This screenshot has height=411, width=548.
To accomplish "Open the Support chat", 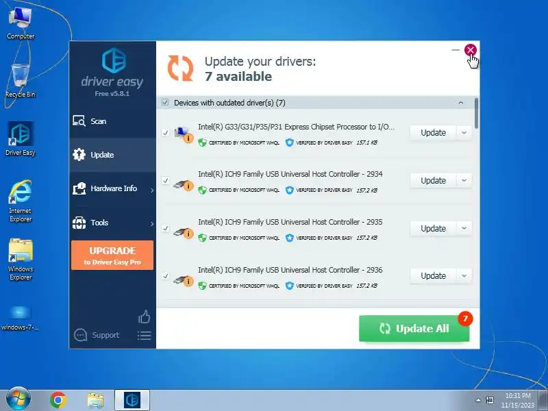I will [97, 335].
